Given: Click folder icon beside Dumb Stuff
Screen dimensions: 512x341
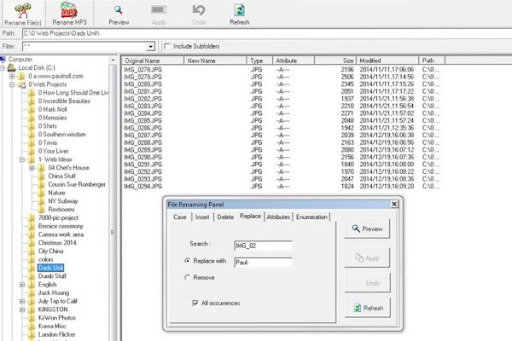Looking at the screenshot, I should (x=32, y=276).
